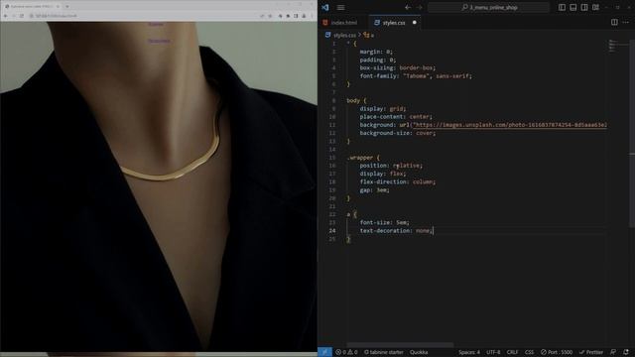
Task: Click the 'box-sizing: border-box;' line
Action: 398,67
